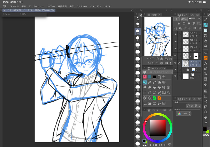Viewport: 210px width, 147px height.
Task: Open the 効果 effect options dropdown
Action: pos(193,106)
